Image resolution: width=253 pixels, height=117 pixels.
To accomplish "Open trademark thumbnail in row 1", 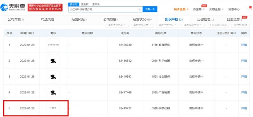I will point(53,45).
